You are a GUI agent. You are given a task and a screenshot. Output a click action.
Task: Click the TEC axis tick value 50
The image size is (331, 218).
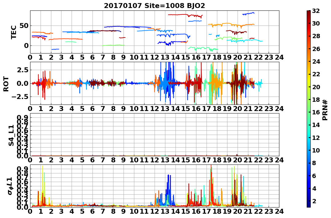click(24, 26)
